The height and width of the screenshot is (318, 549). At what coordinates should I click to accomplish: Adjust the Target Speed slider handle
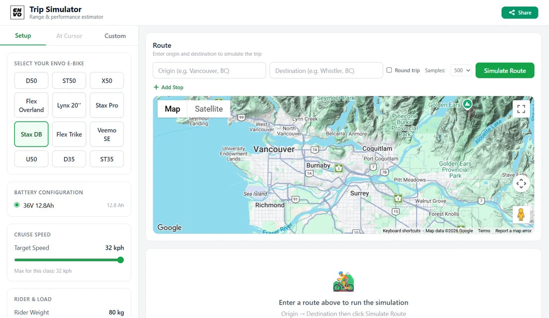(120, 260)
